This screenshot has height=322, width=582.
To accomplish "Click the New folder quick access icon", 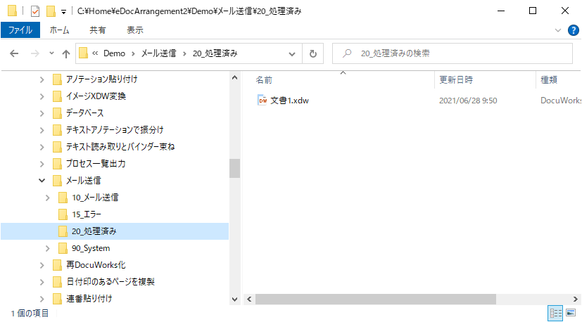I will [51, 11].
